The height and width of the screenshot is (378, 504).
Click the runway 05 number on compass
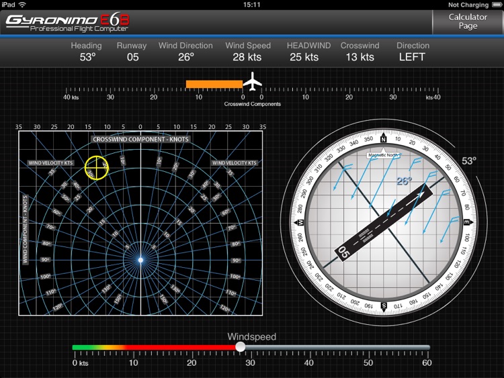tap(343, 252)
